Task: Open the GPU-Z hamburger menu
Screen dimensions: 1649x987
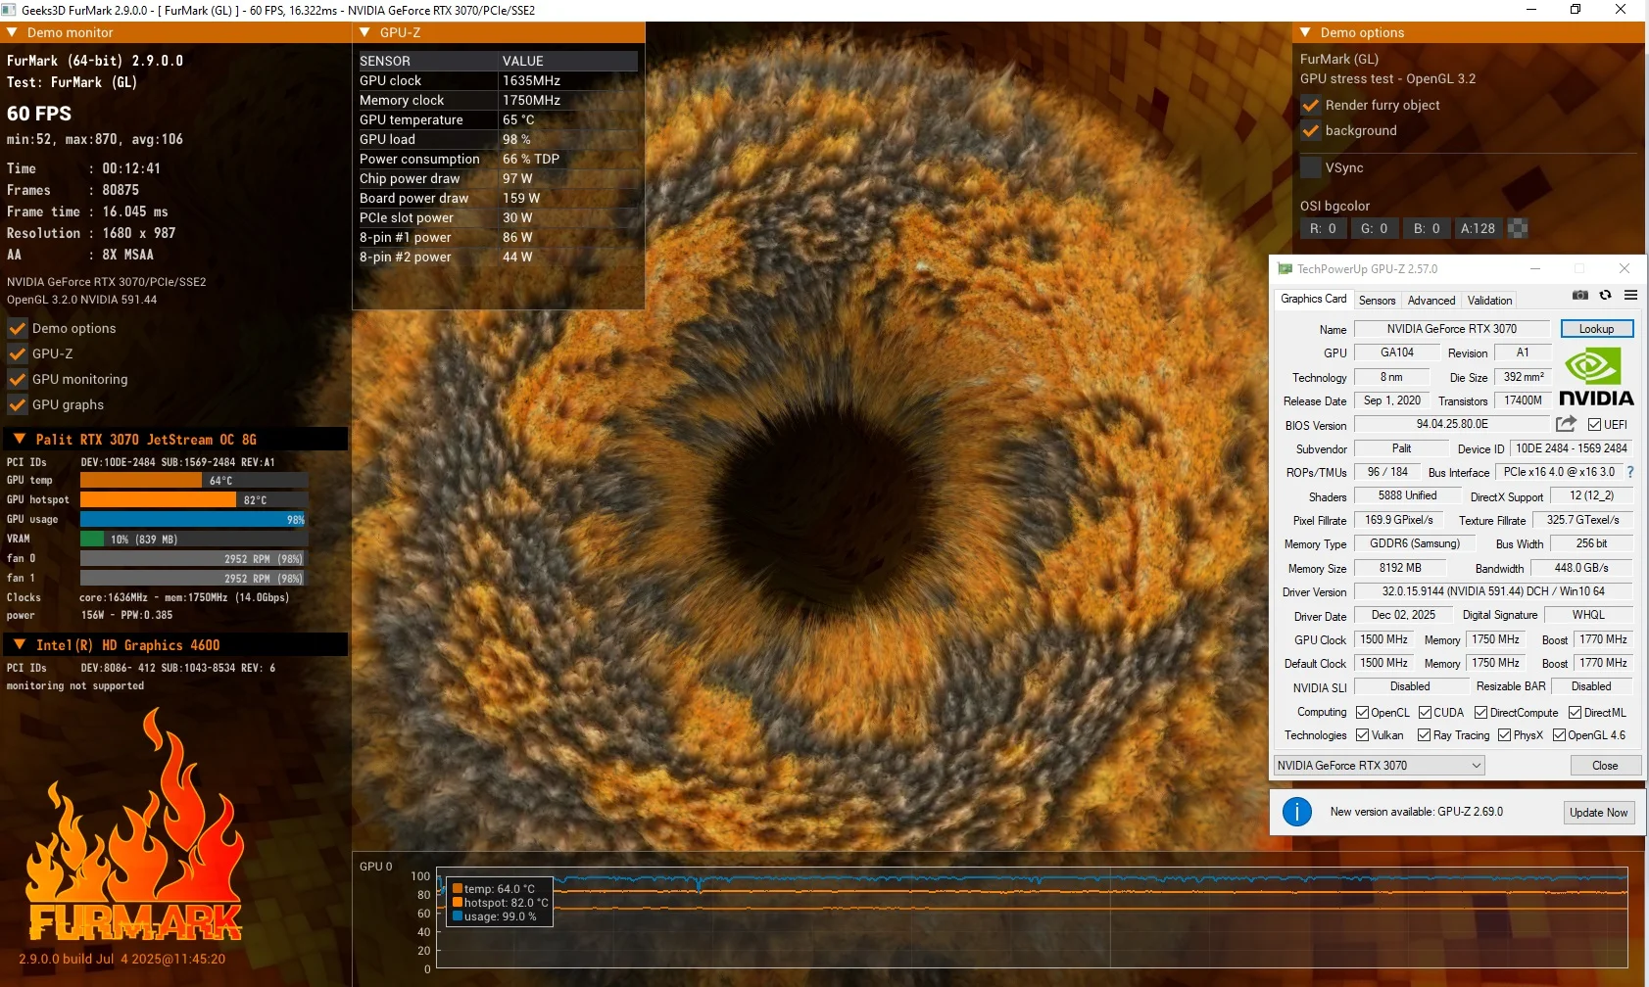Action: tap(1630, 295)
